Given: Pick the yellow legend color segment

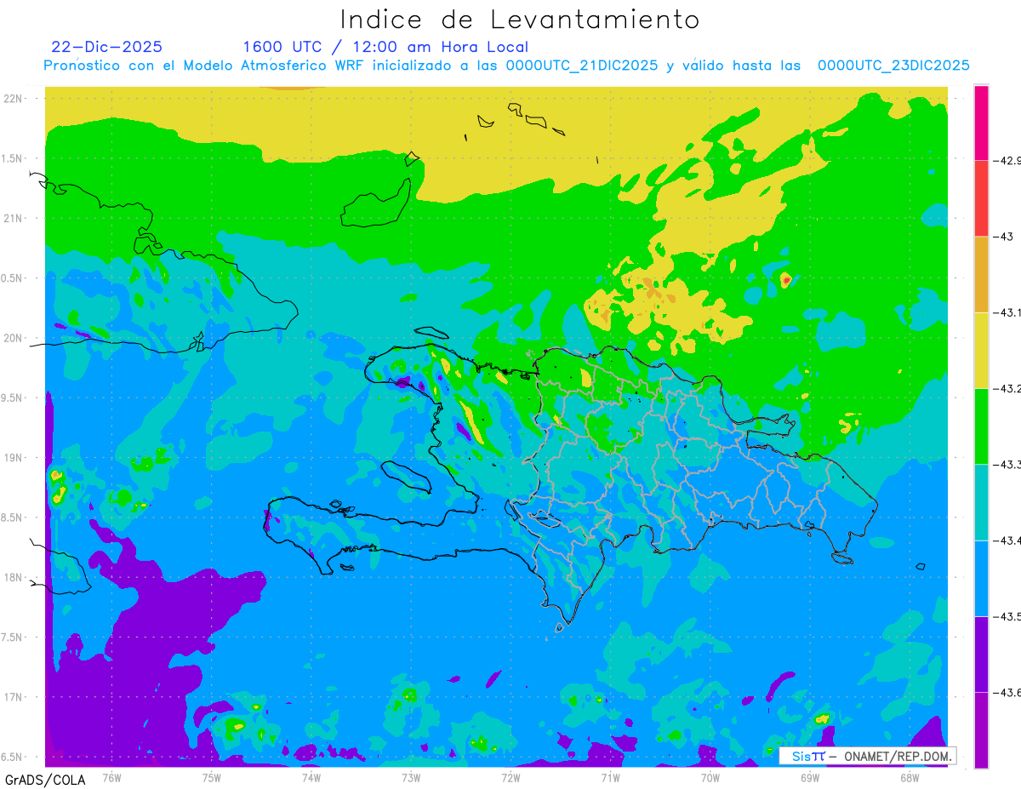Looking at the screenshot, I should [981, 350].
